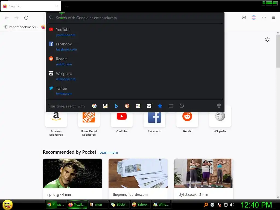
Task: Personalize new tab with gear icon
Action: point(267,39)
